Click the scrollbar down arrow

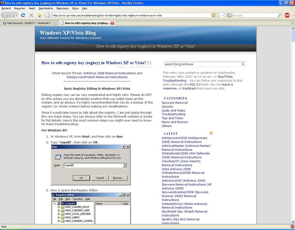[293, 222]
